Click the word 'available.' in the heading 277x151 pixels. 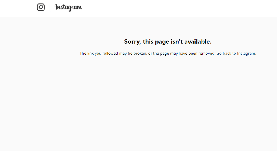(x=198, y=42)
